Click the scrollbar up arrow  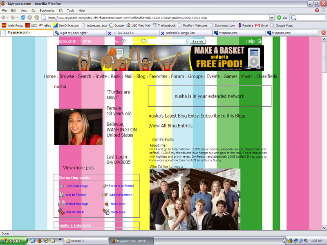(324, 39)
